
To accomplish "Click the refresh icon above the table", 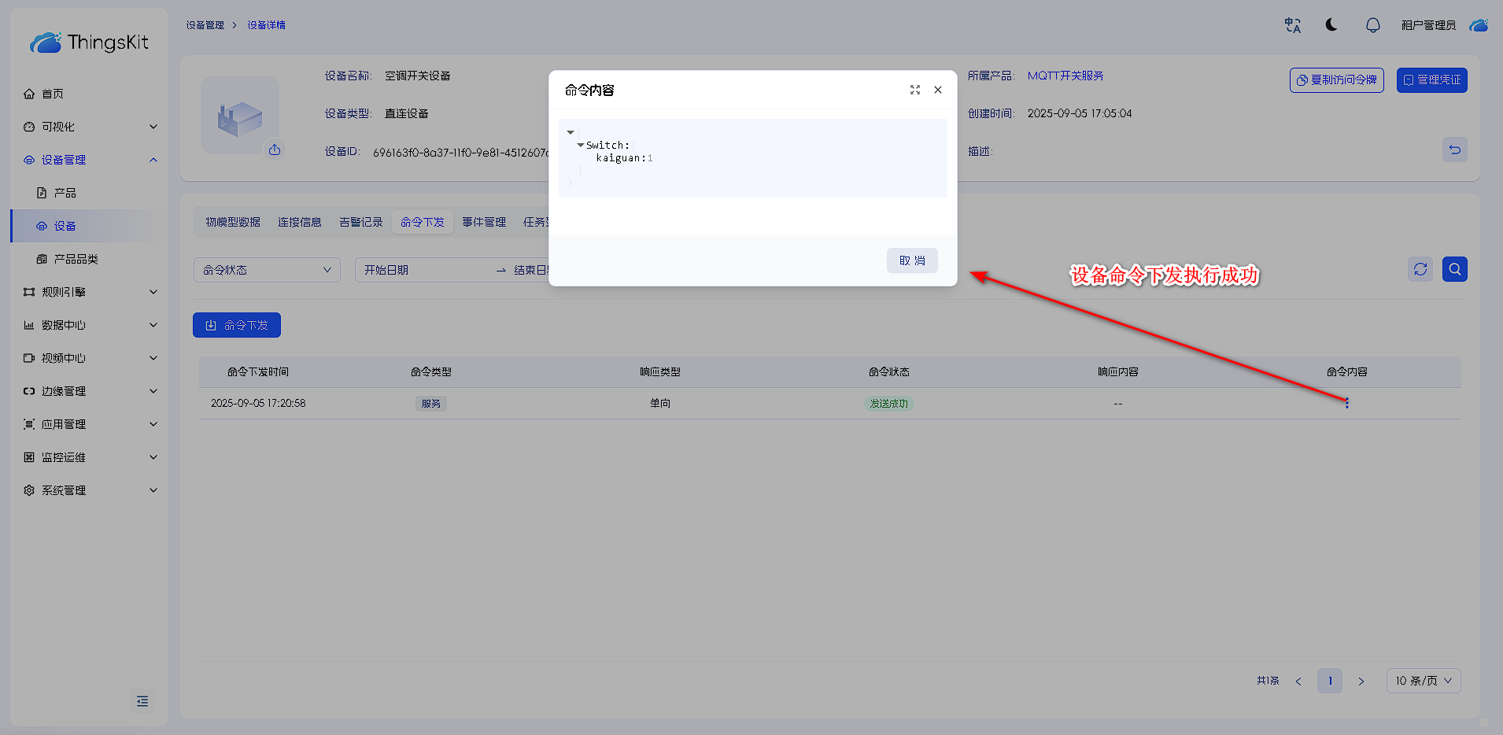I will tap(1420, 269).
